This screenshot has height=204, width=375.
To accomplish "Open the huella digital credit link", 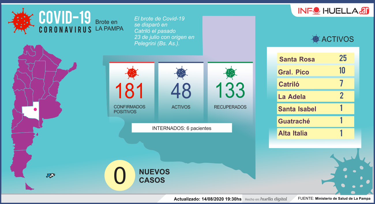I will coord(273,199).
